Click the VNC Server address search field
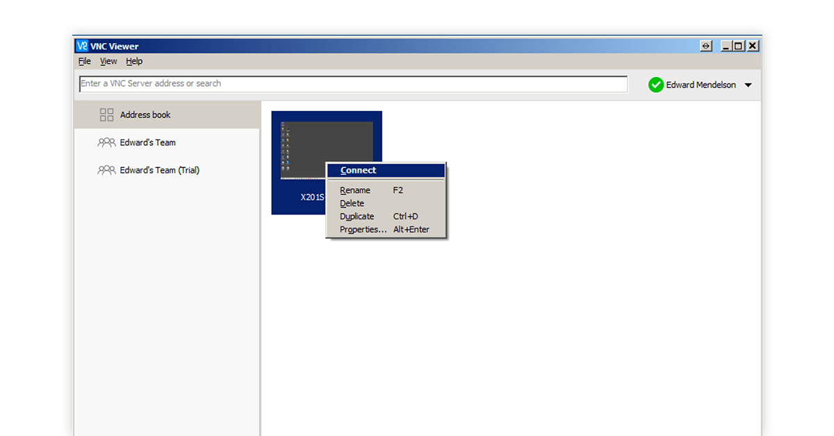Viewport: 834px width, 436px height. click(353, 84)
